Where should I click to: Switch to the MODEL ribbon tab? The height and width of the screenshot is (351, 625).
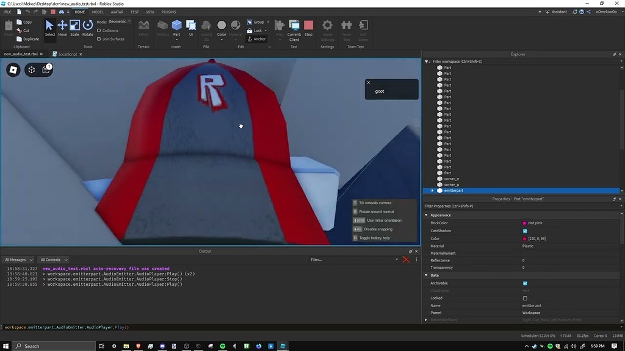click(x=98, y=12)
